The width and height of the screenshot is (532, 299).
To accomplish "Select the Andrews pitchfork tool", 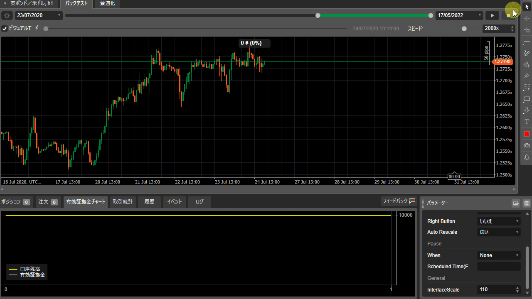I will point(527,76).
